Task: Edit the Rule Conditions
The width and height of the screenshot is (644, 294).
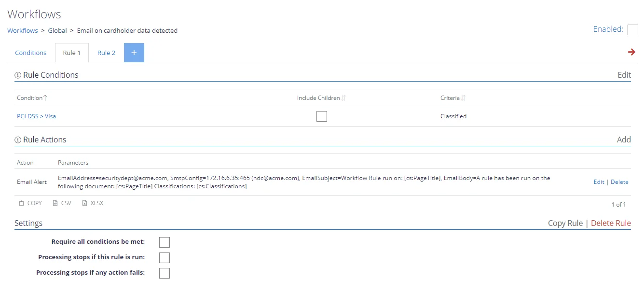Action: [x=624, y=75]
